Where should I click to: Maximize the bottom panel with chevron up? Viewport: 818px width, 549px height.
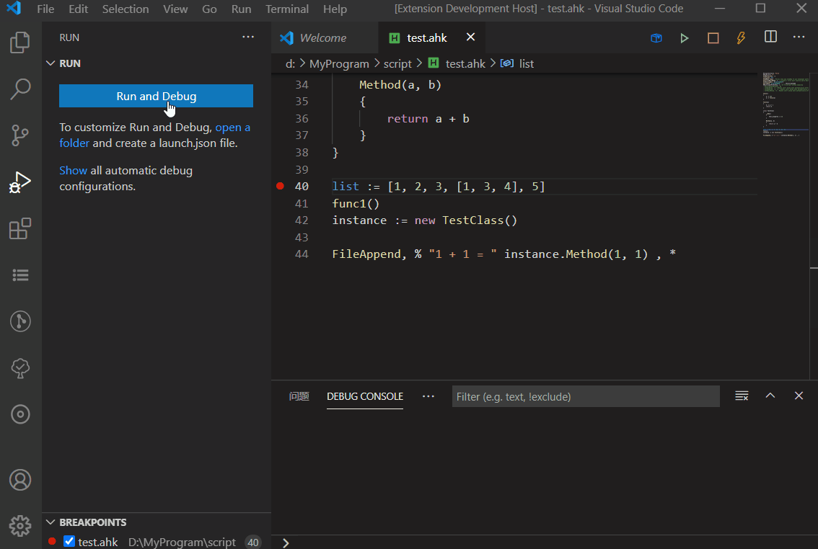770,396
